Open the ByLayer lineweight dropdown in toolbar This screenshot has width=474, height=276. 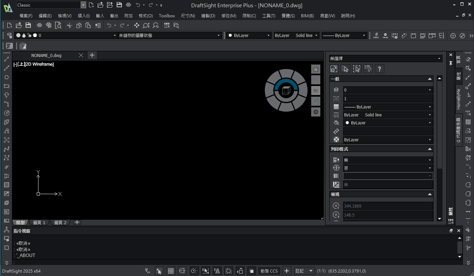coord(344,35)
